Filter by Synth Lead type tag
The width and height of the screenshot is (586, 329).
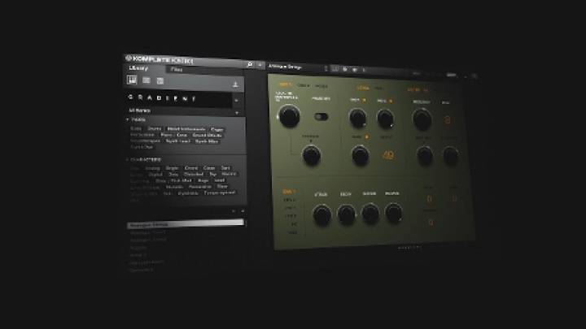[x=178, y=141]
